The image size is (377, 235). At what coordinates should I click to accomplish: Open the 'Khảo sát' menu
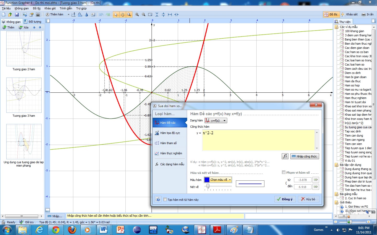pyautogui.click(x=50, y=8)
